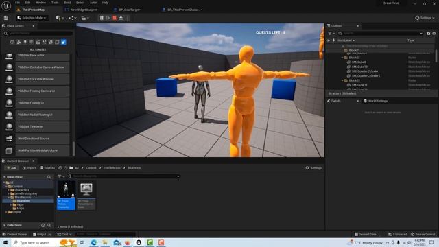Expand the Engine folder in the tree
The height and width of the screenshot is (247, 439).
tap(6, 212)
